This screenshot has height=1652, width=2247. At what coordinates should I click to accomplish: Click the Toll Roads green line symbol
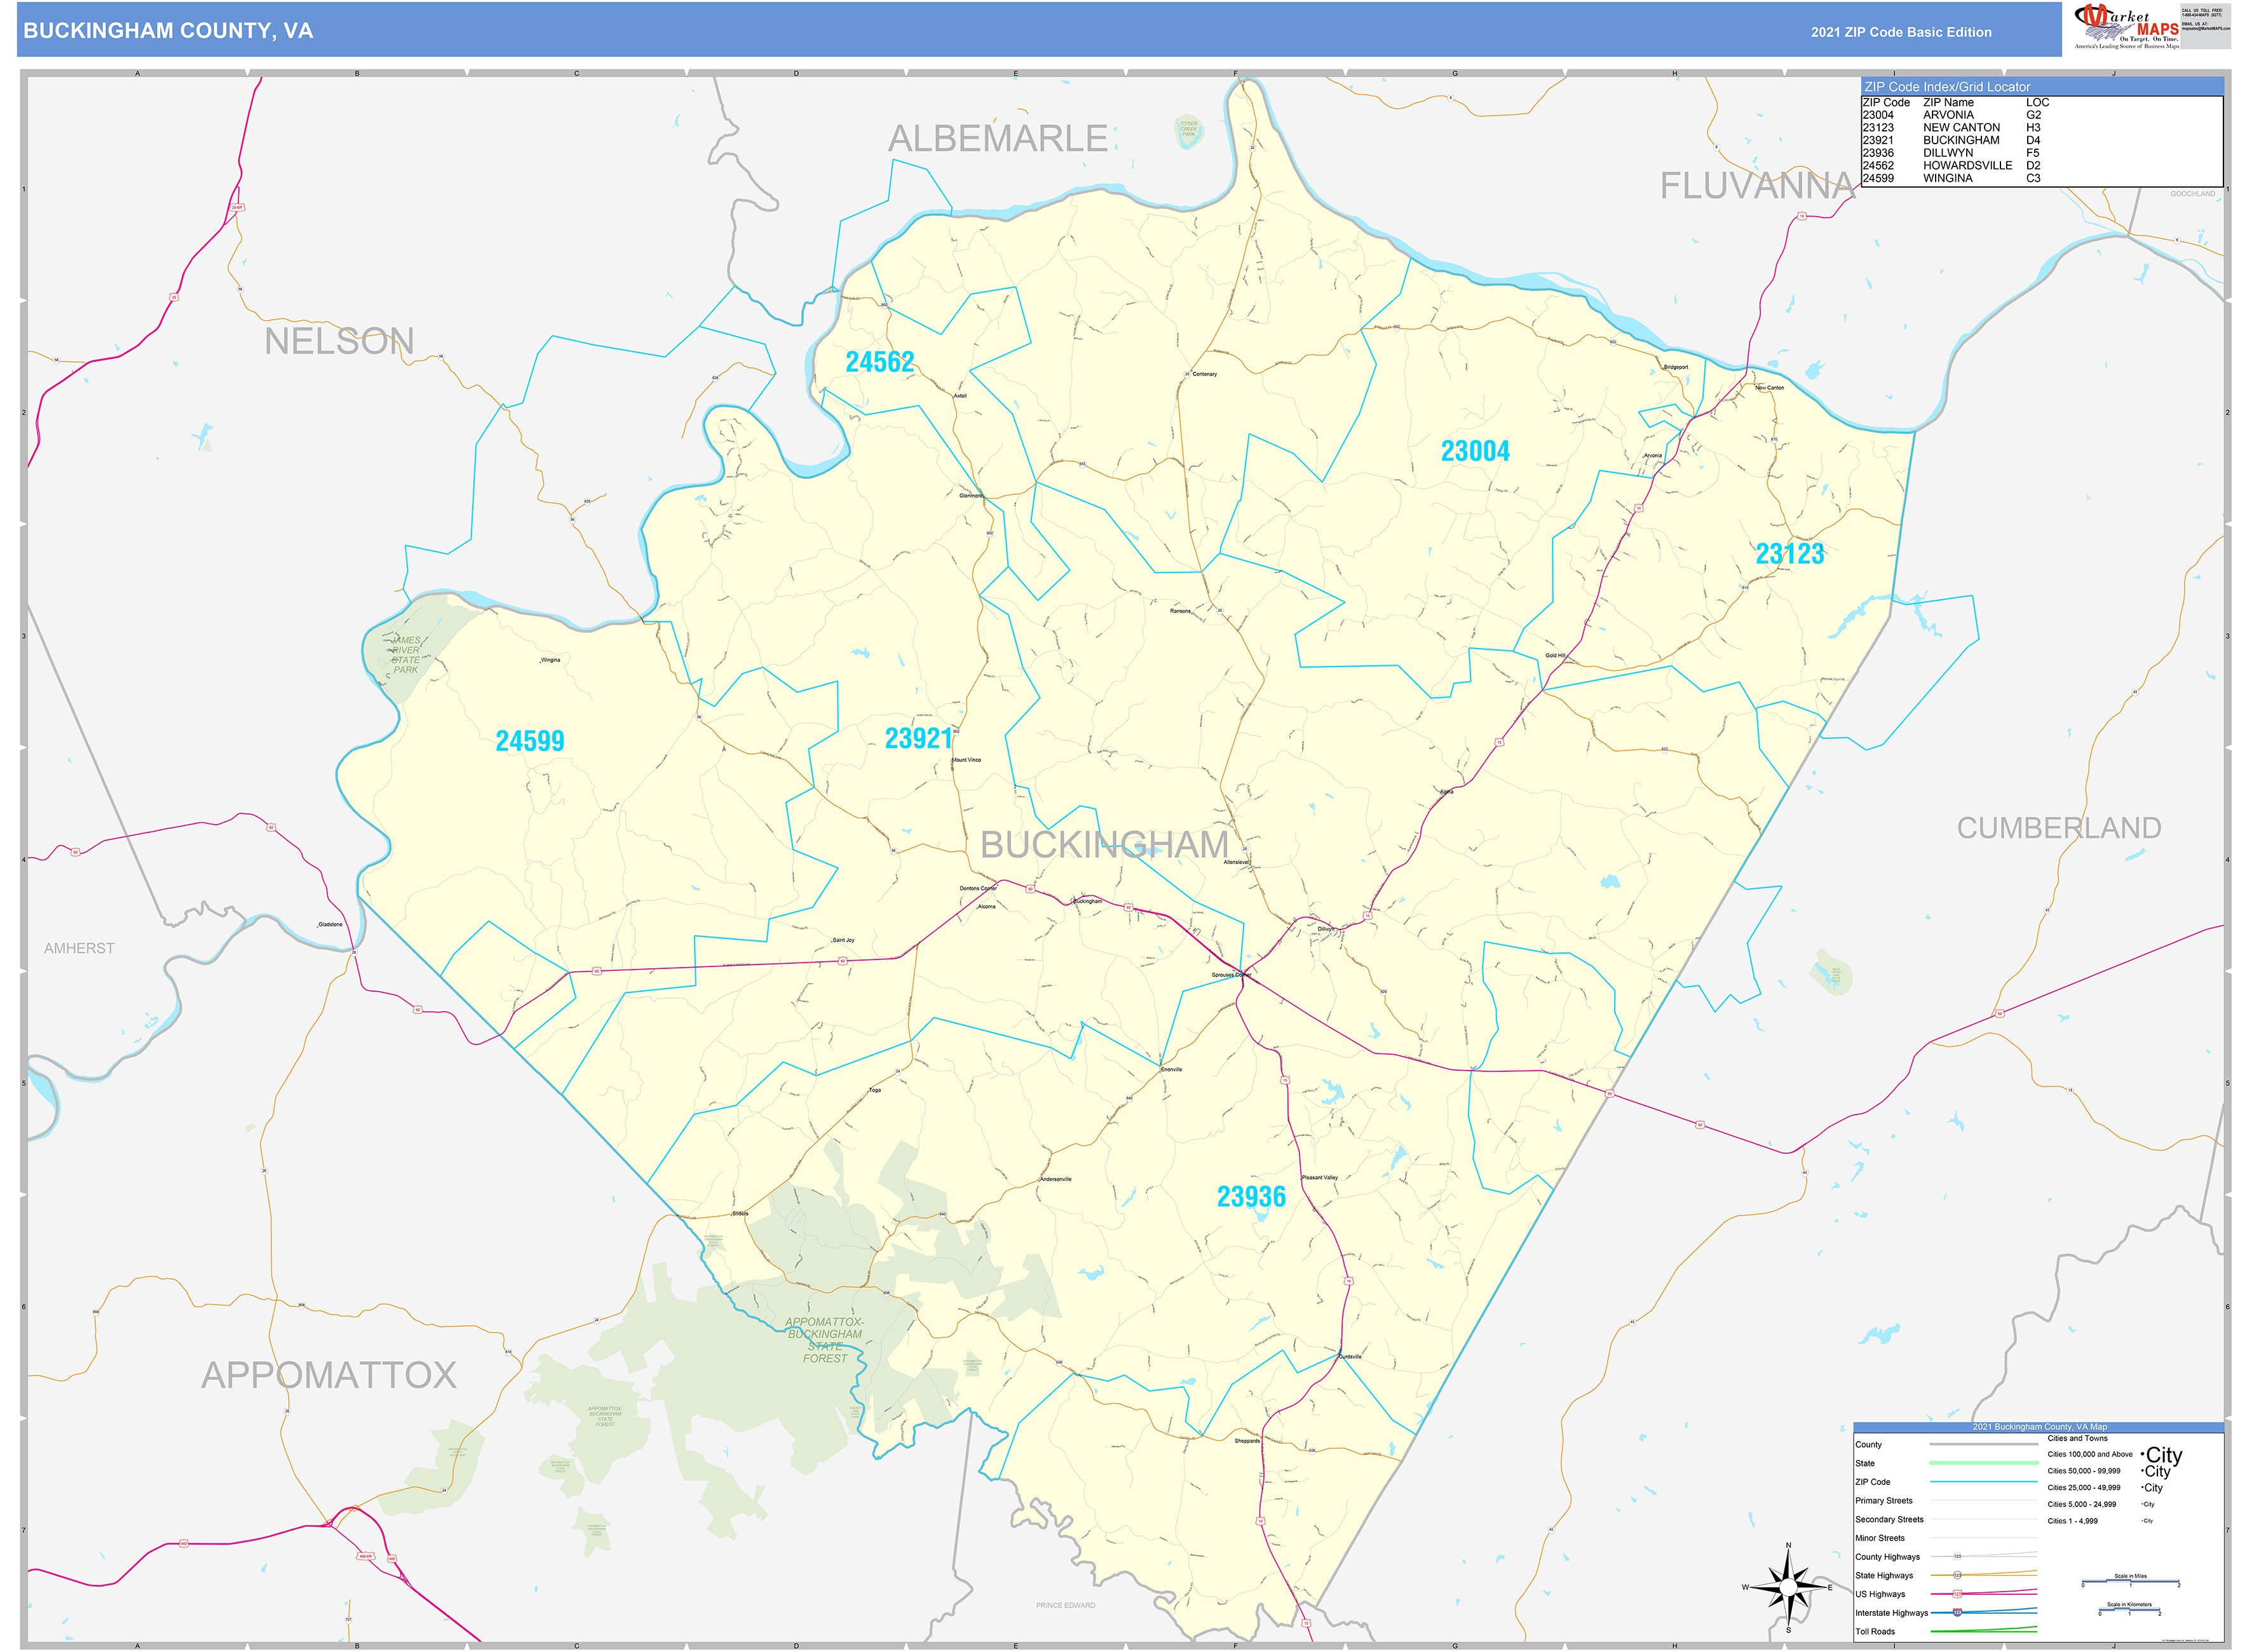(1983, 1631)
